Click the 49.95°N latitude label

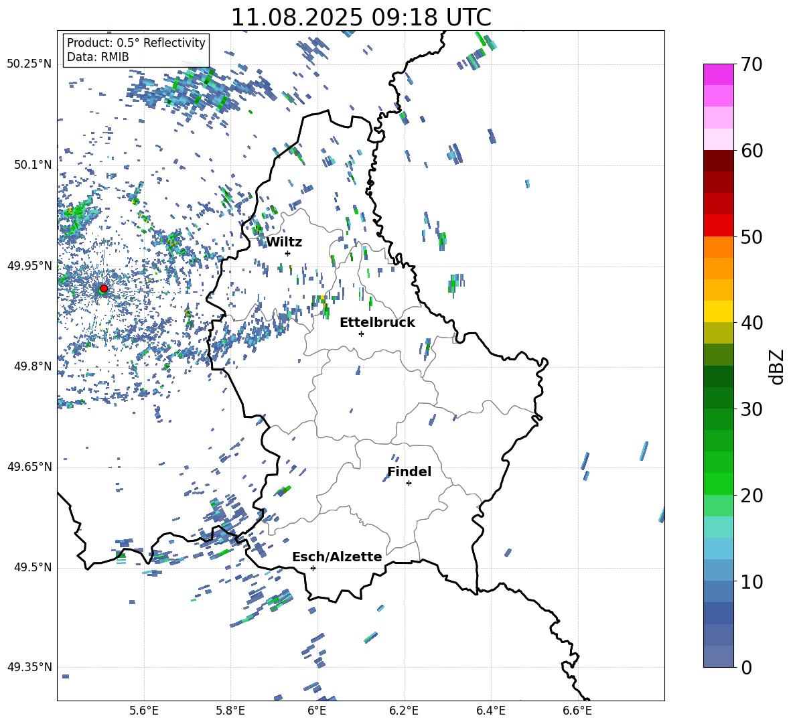[29, 266]
